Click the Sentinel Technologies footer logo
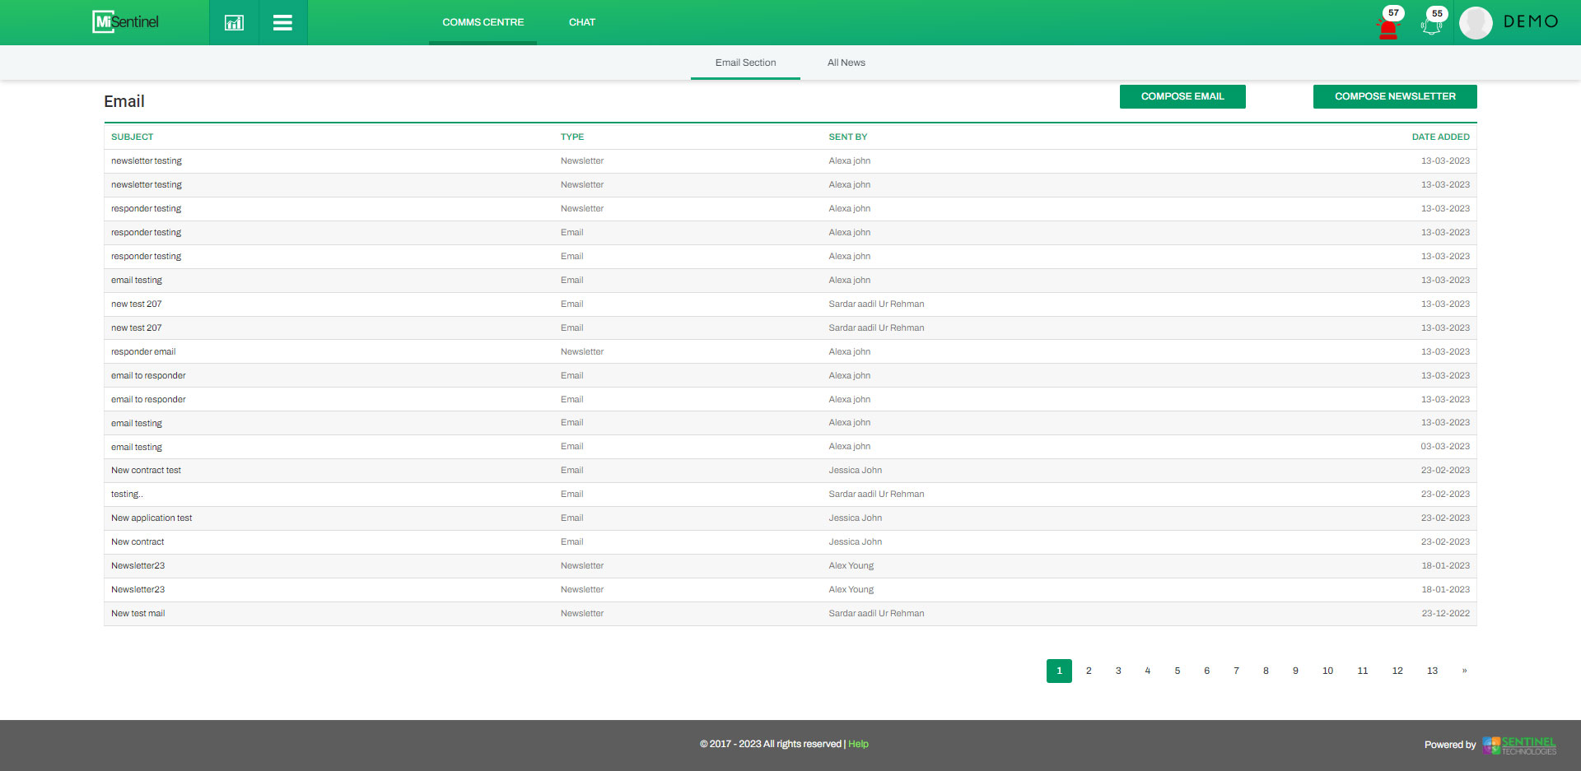This screenshot has width=1581, height=771. click(x=1519, y=745)
